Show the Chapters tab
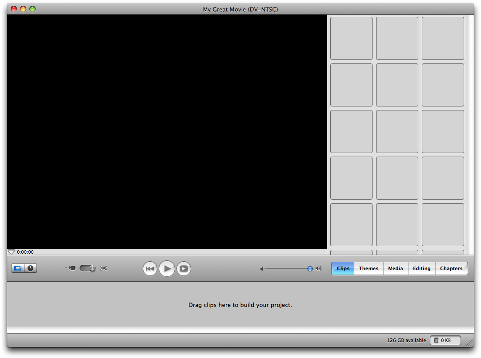The image size is (481, 358). [x=451, y=268]
